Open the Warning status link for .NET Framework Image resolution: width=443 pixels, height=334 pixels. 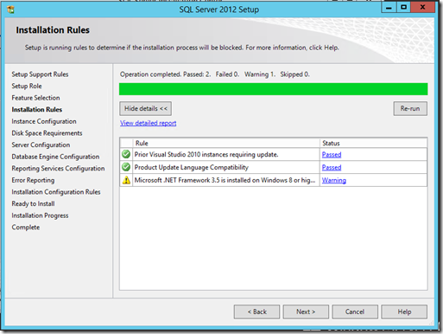coord(334,180)
